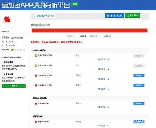Click the 通用标准版 plan title
Screen dimensions: 156x128
point(8,62)
